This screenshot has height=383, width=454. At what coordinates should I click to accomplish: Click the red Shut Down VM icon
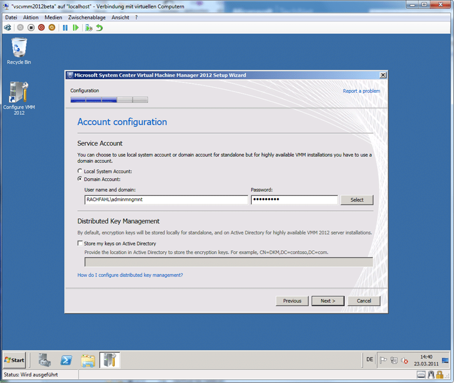pyautogui.click(x=41, y=28)
